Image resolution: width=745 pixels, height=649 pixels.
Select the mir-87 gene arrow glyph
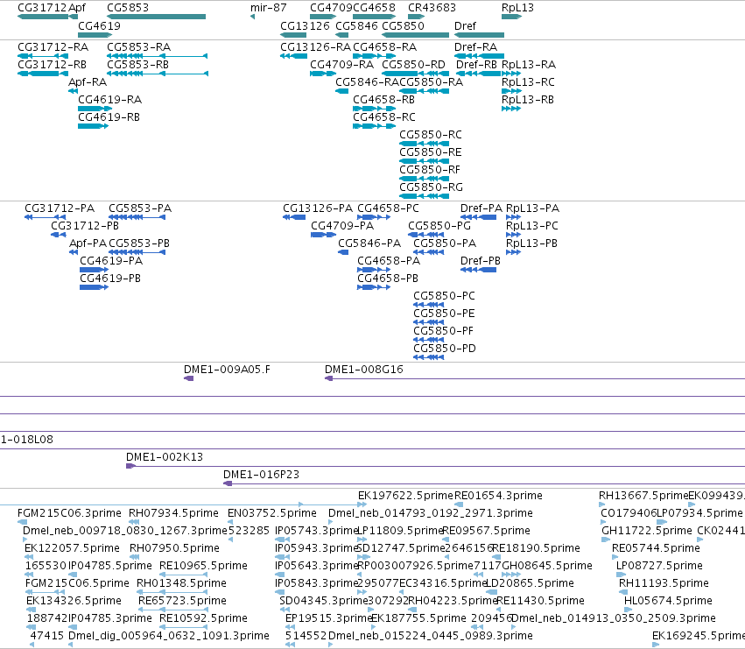click(252, 18)
